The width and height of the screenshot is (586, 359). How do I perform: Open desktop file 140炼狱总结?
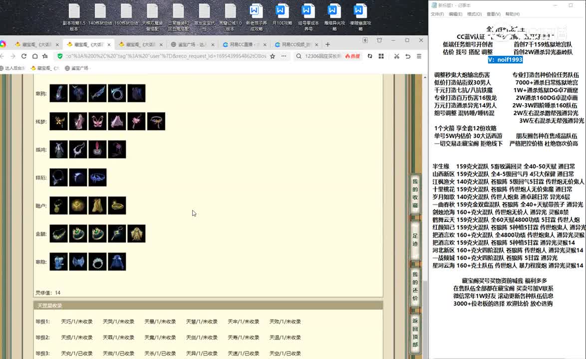point(100,15)
